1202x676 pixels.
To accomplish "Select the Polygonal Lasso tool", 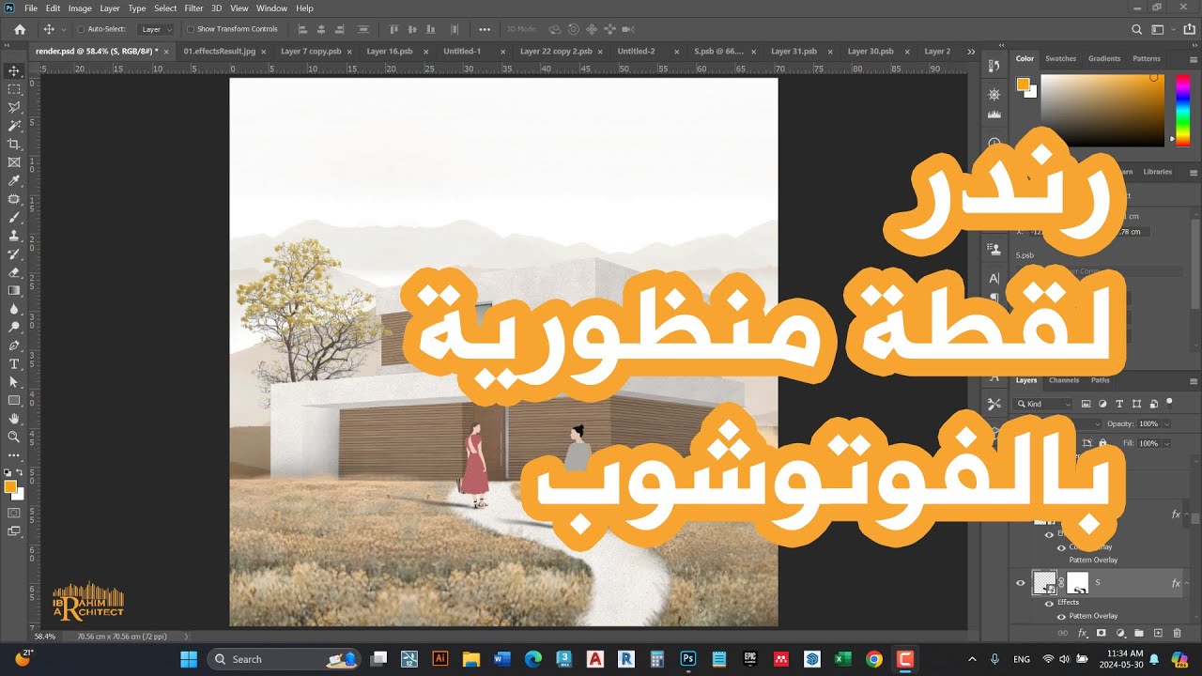I will tap(14, 107).
